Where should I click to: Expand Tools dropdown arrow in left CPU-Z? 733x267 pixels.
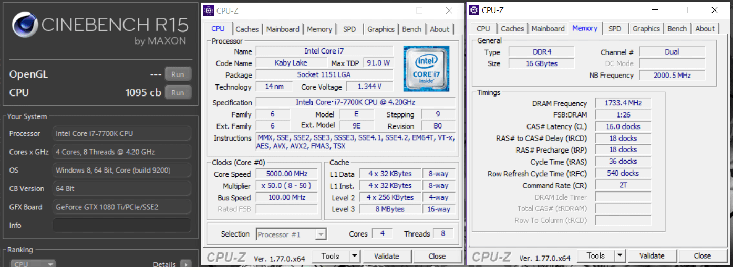pyautogui.click(x=355, y=256)
